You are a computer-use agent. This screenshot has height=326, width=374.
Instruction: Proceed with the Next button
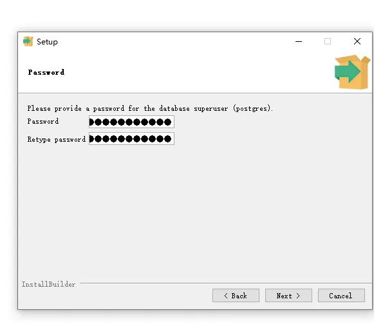tap(288, 296)
